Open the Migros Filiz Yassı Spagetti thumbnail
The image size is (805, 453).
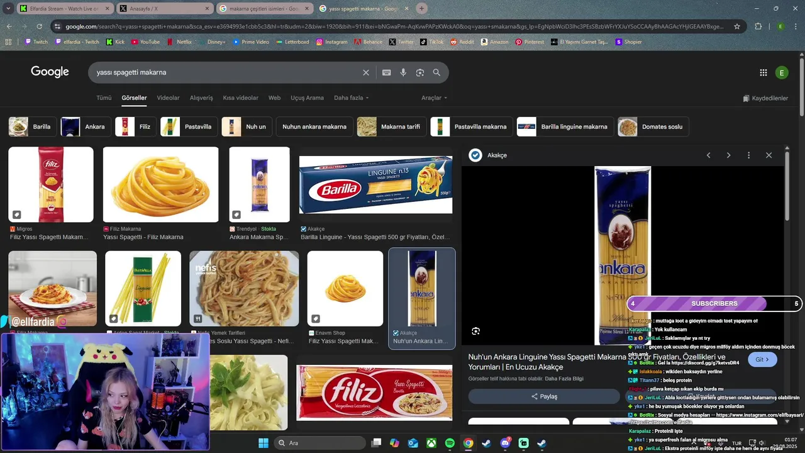pos(51,184)
